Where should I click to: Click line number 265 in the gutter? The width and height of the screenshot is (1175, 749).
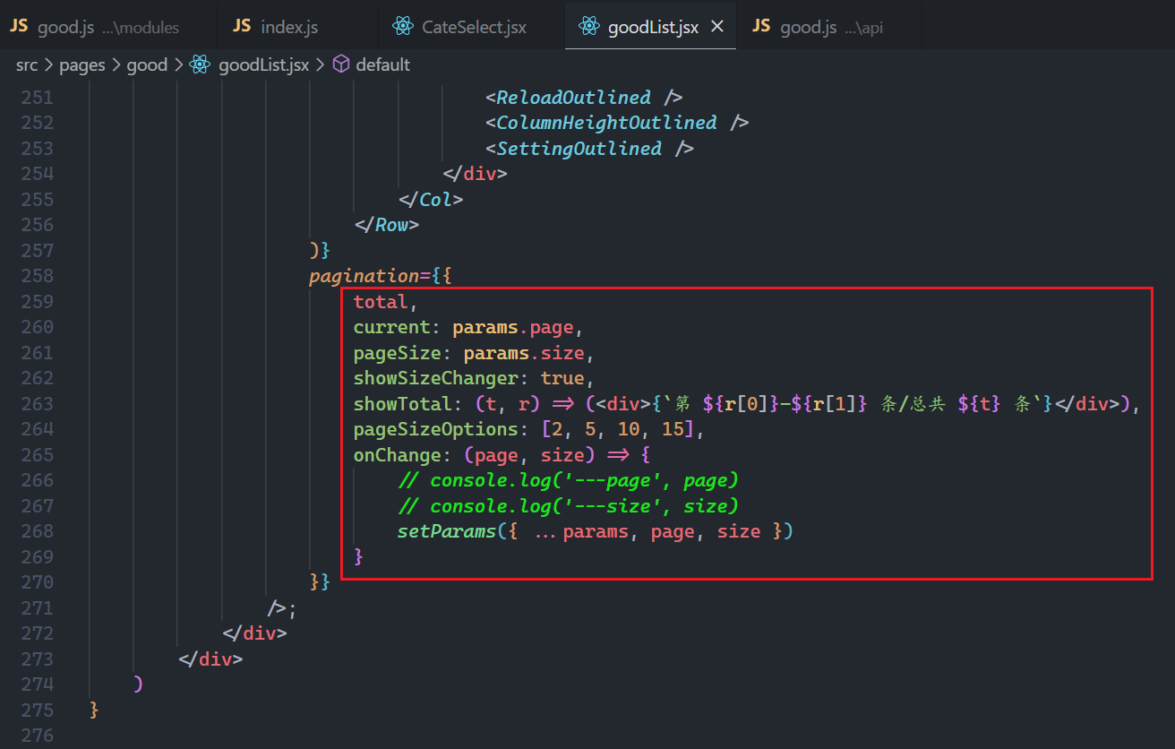(38, 455)
